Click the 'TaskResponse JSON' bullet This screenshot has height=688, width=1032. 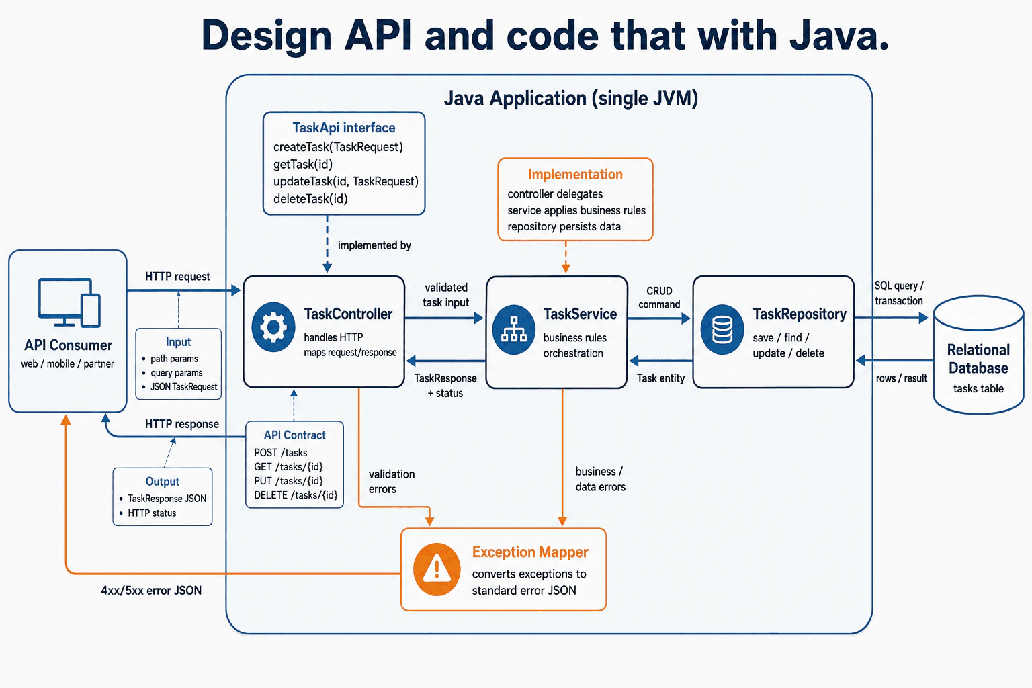167,499
